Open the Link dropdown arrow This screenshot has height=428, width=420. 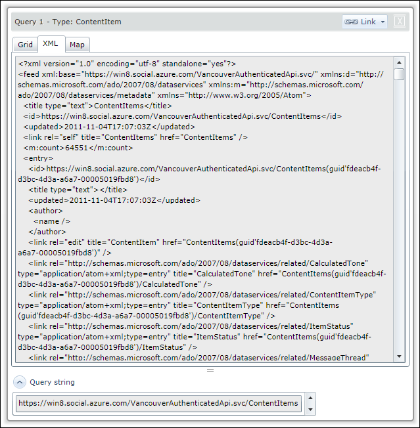click(x=383, y=22)
